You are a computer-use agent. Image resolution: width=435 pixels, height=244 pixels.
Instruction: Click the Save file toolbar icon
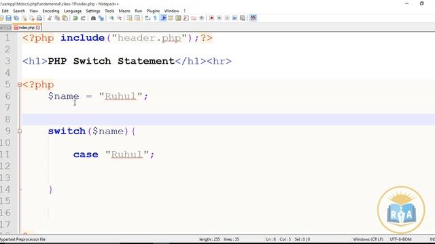(x=9, y=18)
